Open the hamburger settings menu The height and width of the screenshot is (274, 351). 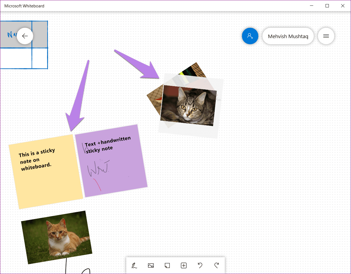[326, 36]
